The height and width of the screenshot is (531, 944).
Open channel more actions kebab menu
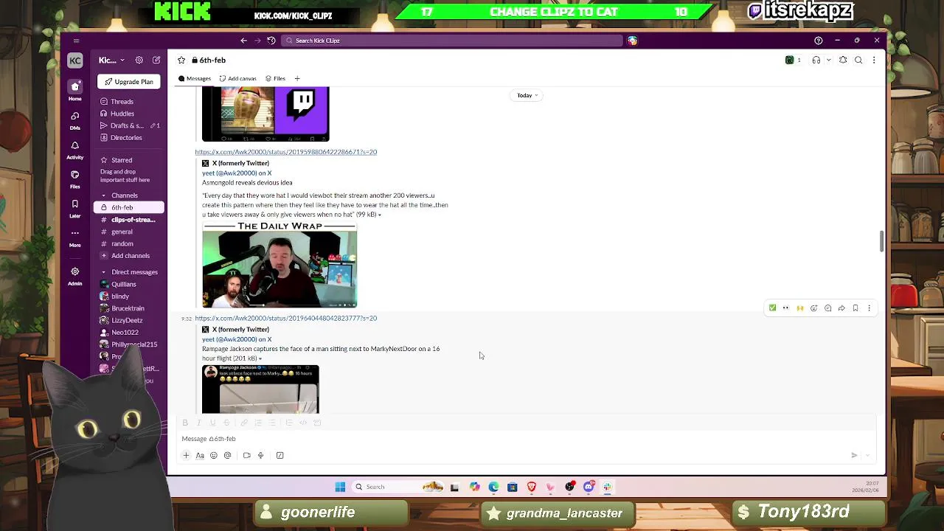click(874, 60)
